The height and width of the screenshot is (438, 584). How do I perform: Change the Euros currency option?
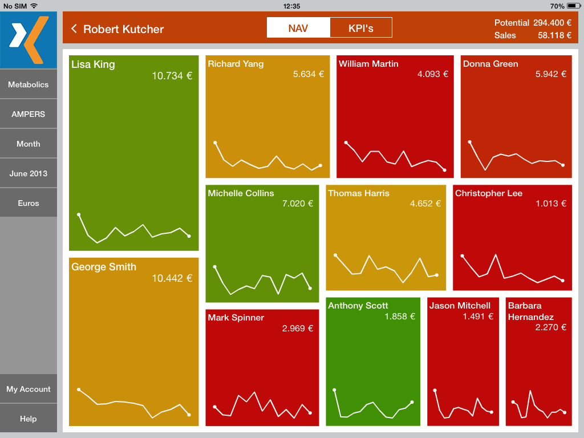[29, 203]
